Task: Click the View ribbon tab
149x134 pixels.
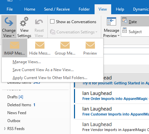Action: coord(103,9)
